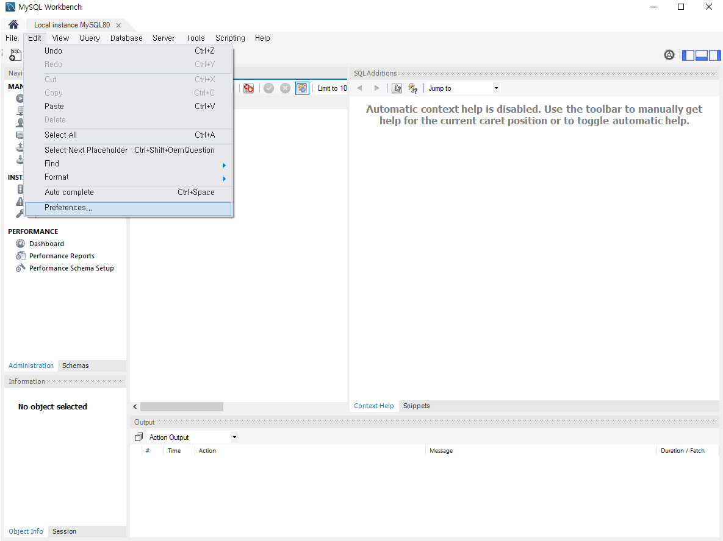723x541 pixels.
Task: Click the new SQL file icon
Action: (x=15, y=55)
